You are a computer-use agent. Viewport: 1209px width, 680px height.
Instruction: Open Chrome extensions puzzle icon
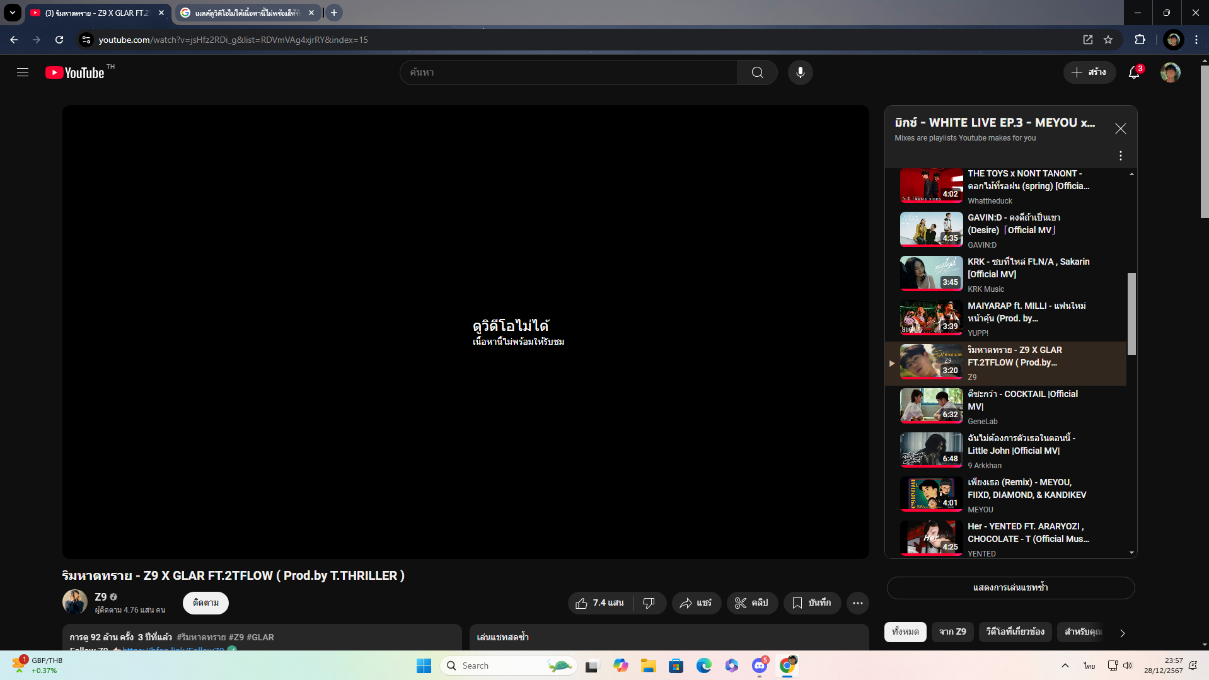(1140, 40)
